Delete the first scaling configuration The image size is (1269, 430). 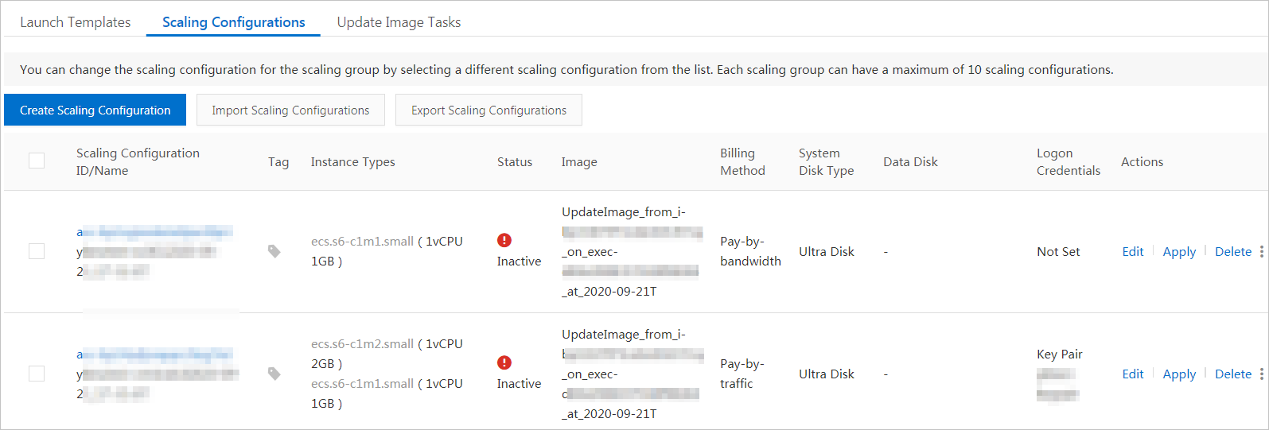(1233, 251)
